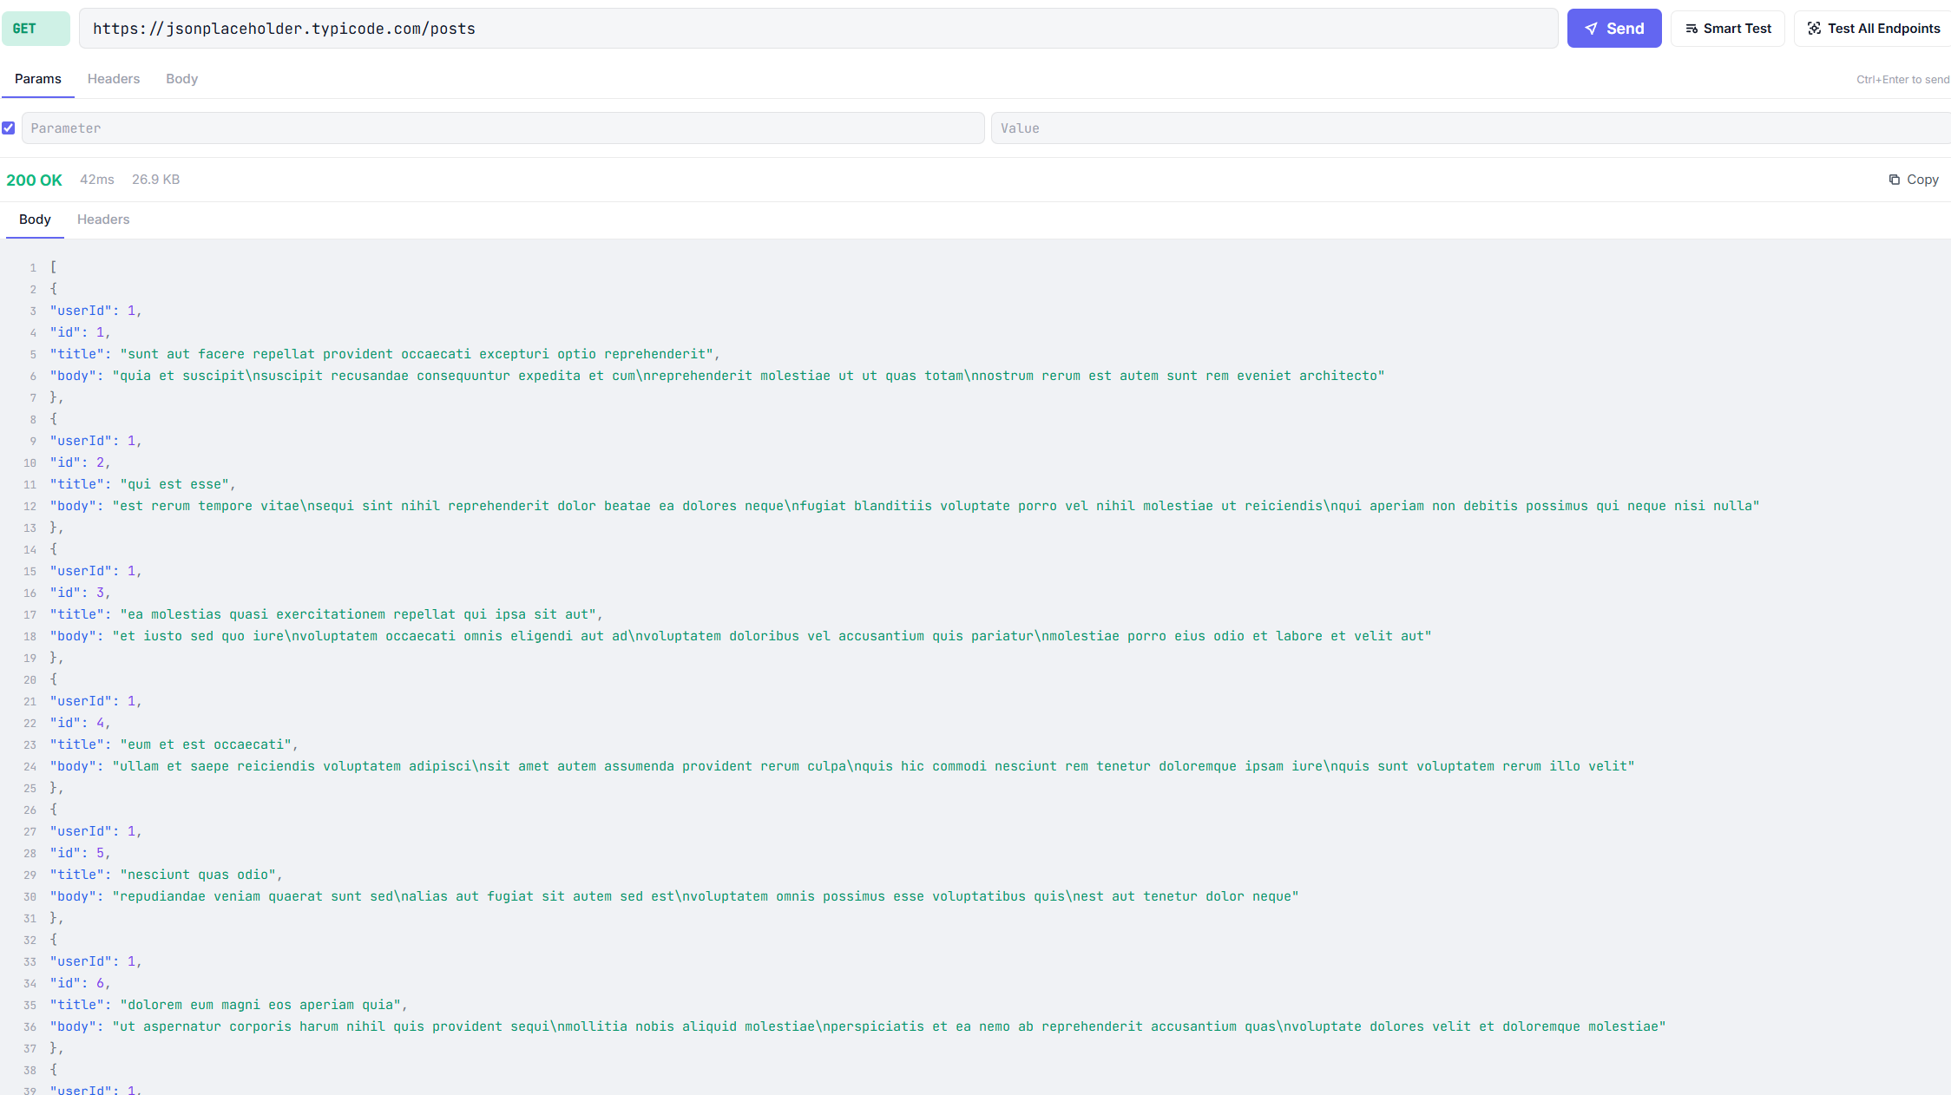Click title "sunt aut facere repellat provident" line
The width and height of the screenshot is (1951, 1095).
[x=385, y=354]
